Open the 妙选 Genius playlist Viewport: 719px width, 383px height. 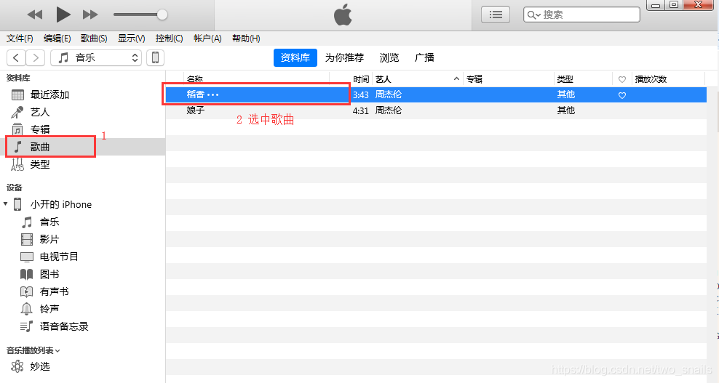pyautogui.click(x=40, y=366)
